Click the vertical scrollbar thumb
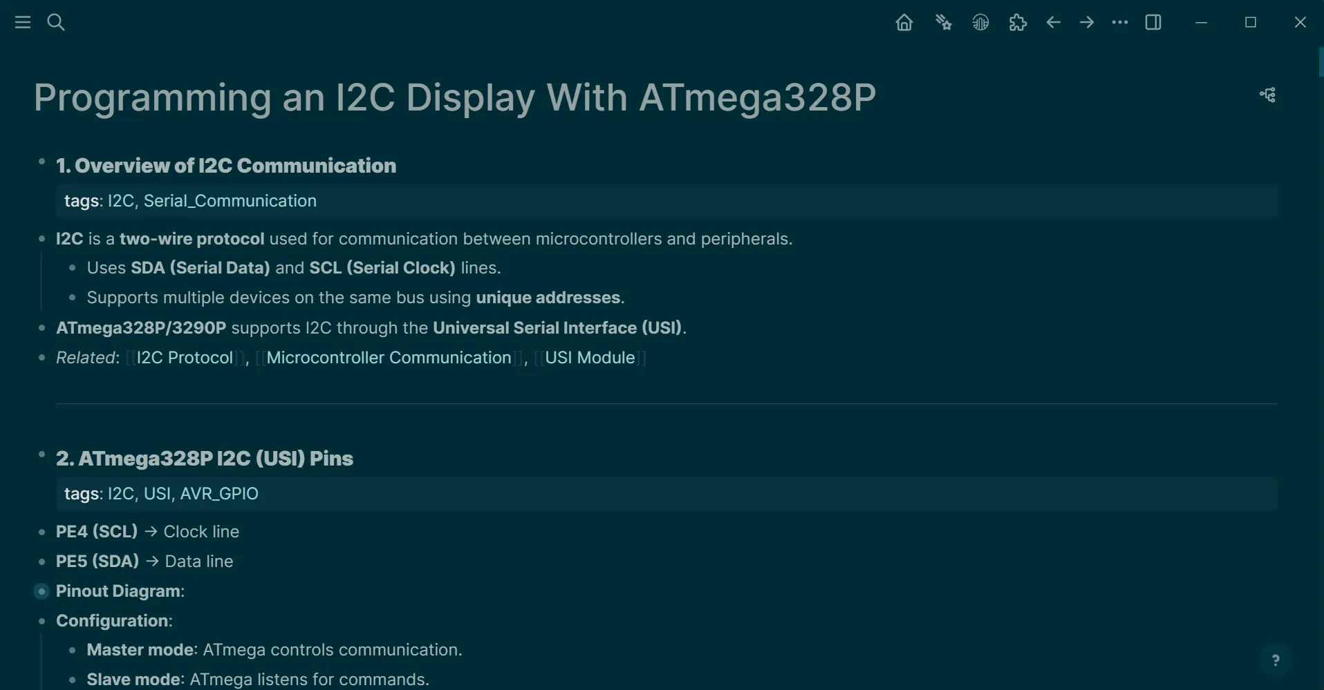This screenshot has height=690, width=1324. pyautogui.click(x=1321, y=62)
